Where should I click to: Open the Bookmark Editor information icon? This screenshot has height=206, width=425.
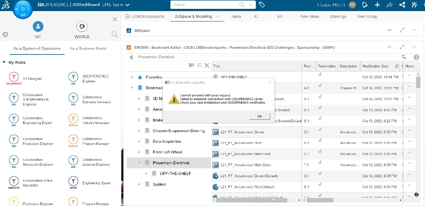(x=416, y=57)
